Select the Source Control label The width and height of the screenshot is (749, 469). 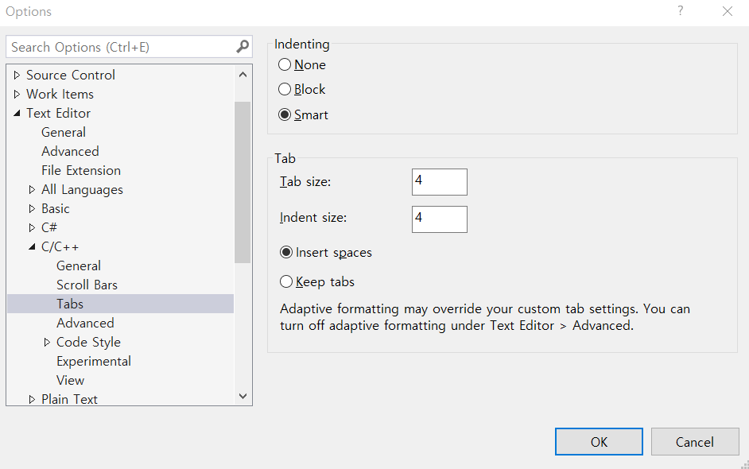[71, 75]
